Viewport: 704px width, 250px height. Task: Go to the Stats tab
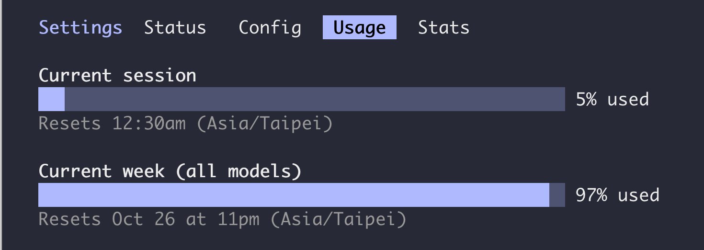pyautogui.click(x=444, y=27)
